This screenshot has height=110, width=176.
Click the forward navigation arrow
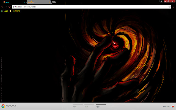(x=6, y=7)
